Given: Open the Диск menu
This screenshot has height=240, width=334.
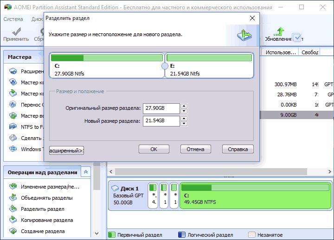Looking at the screenshot, I should click(37, 19).
